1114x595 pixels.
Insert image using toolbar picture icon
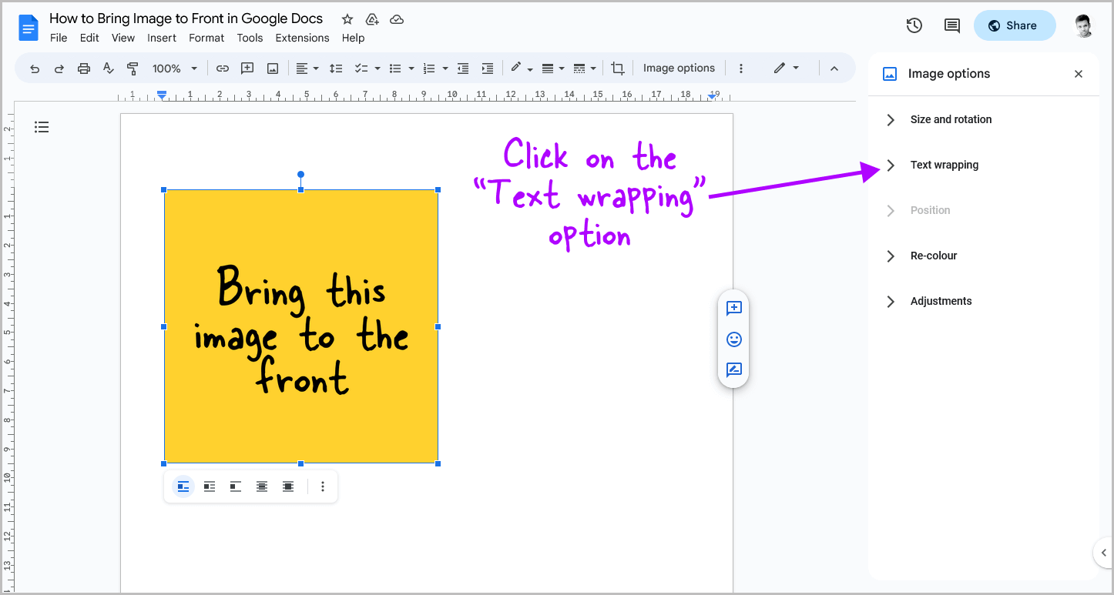(x=272, y=69)
